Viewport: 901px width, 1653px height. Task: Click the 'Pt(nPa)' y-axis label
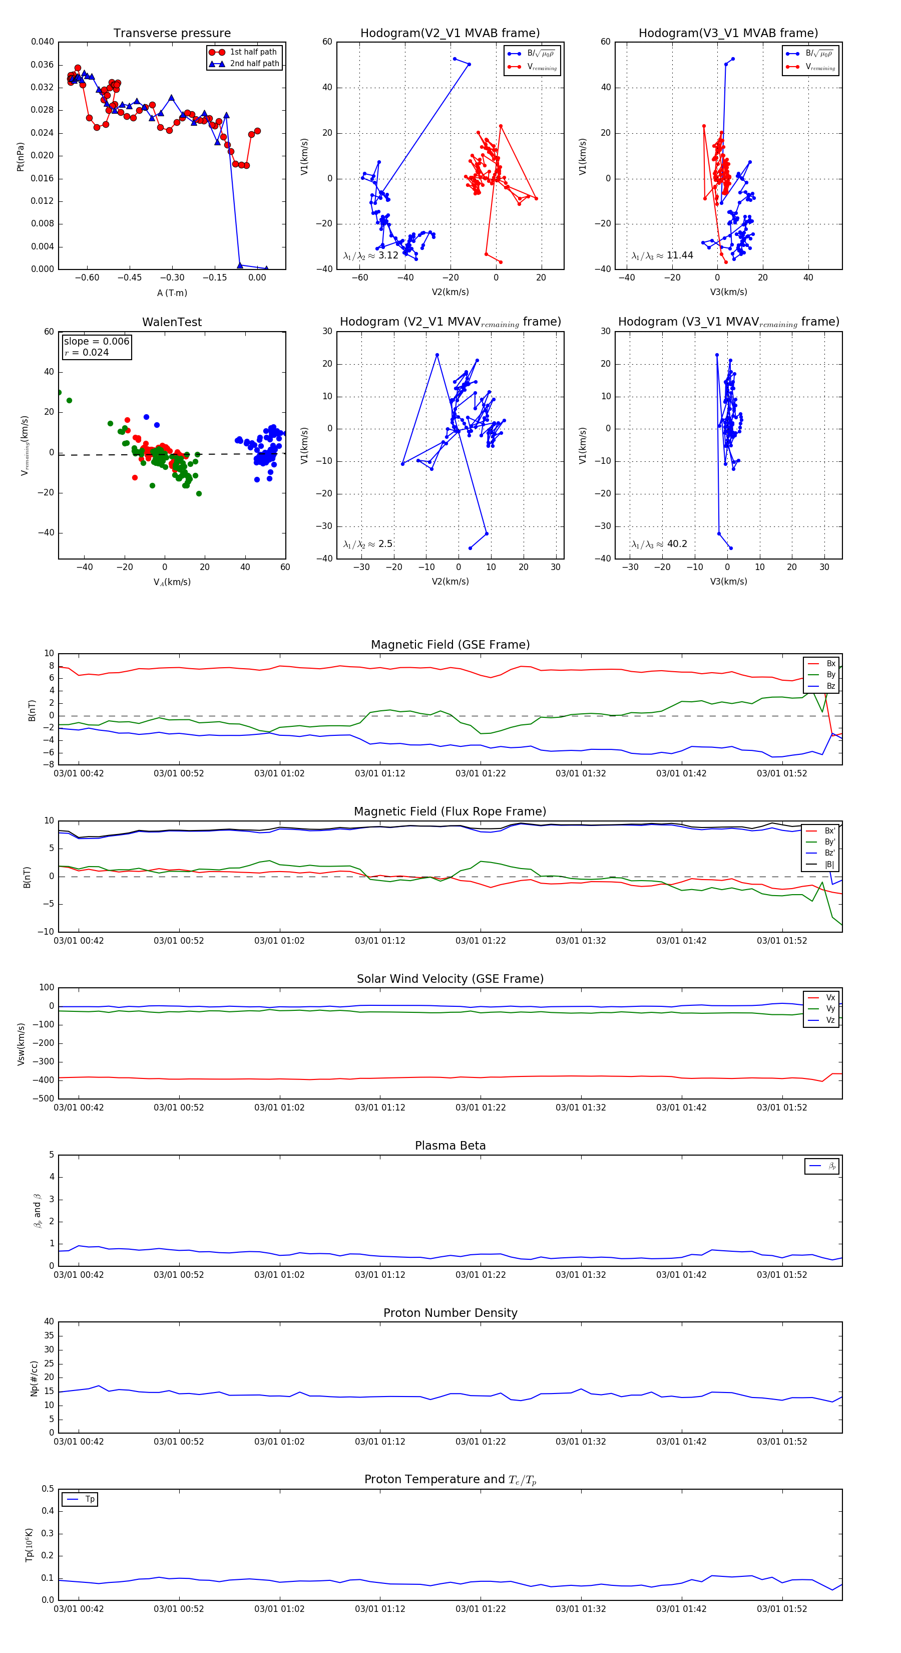(x=21, y=157)
